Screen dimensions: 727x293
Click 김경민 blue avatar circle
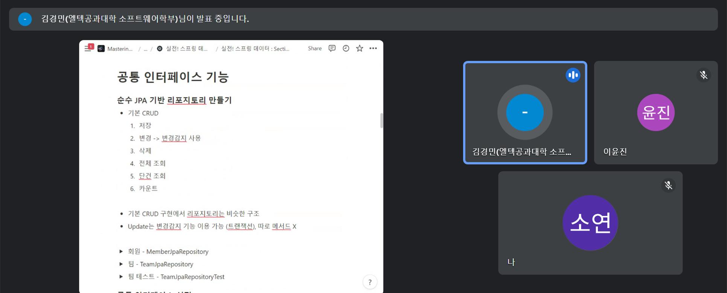pyautogui.click(x=525, y=112)
